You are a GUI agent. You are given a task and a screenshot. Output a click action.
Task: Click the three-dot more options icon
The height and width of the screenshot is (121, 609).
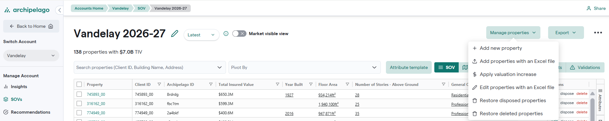click(x=598, y=33)
